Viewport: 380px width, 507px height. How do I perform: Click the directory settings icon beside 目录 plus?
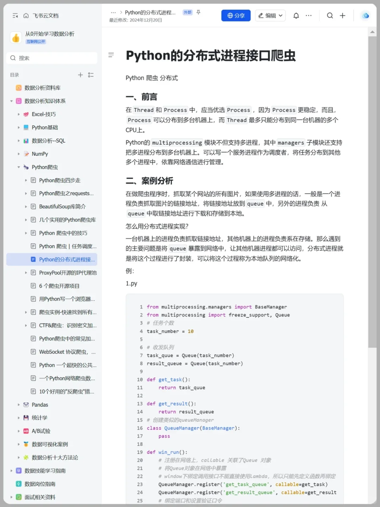pyautogui.click(x=90, y=75)
